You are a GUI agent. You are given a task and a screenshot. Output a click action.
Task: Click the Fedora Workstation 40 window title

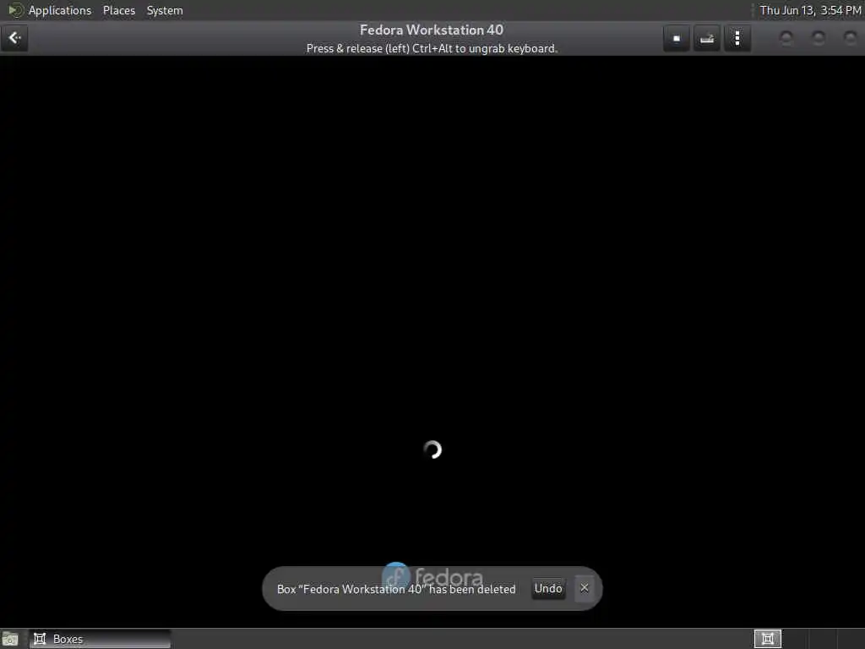click(432, 30)
